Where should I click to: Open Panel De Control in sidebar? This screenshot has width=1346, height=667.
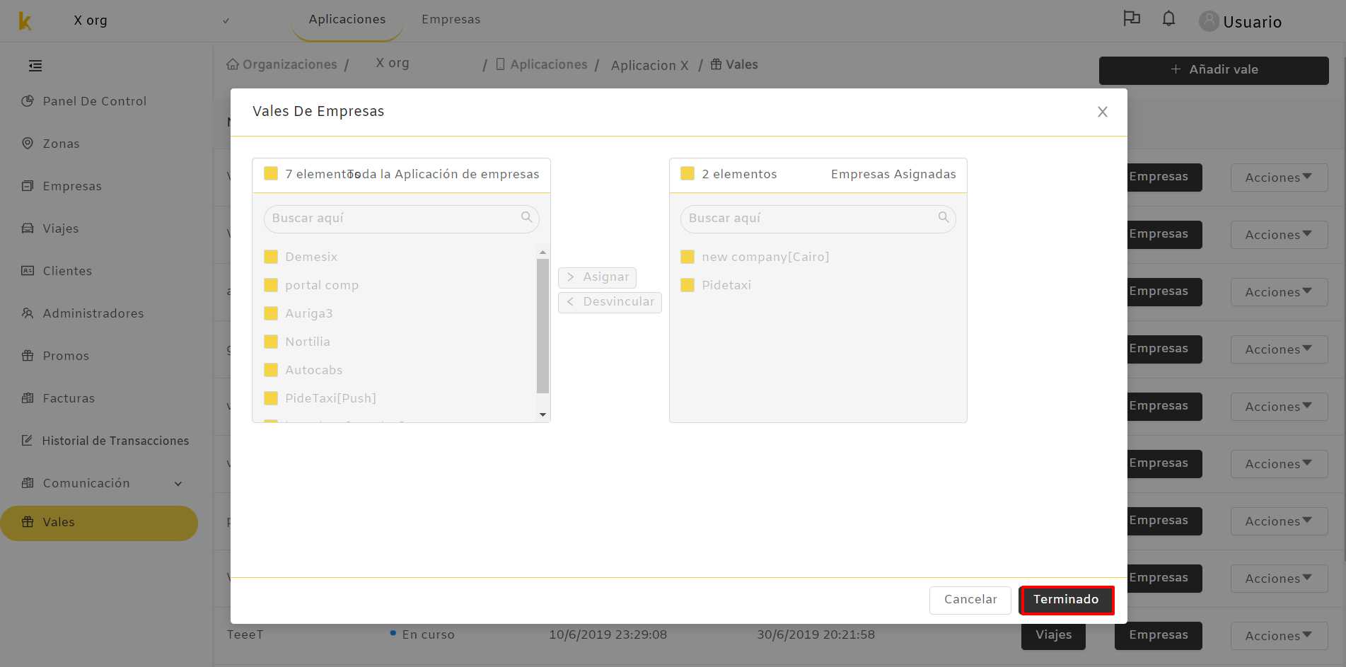[94, 101]
